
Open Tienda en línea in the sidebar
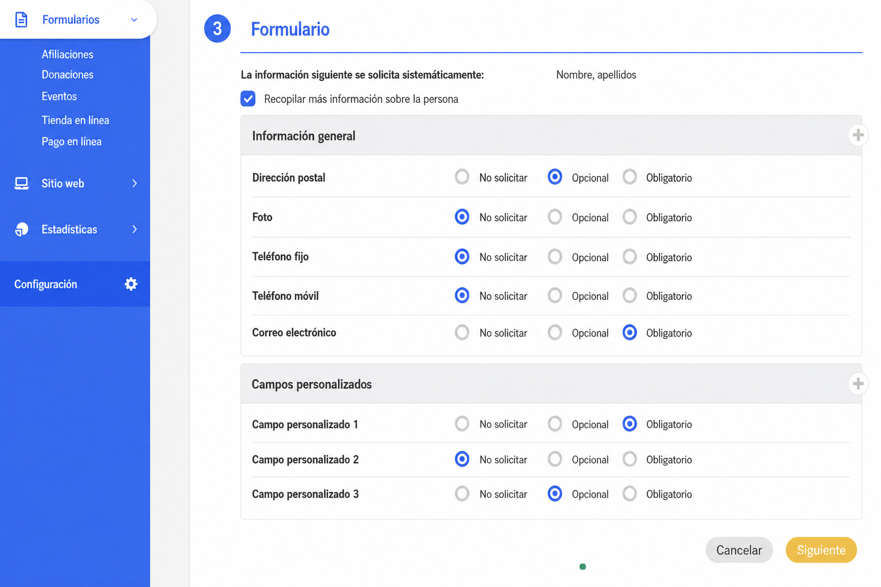tap(75, 120)
